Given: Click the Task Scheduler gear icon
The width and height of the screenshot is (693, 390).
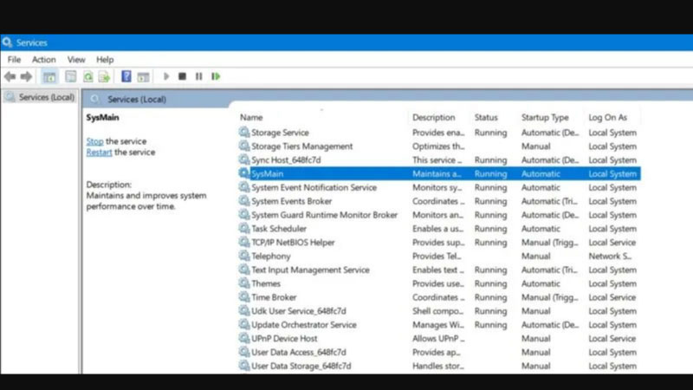Looking at the screenshot, I should pyautogui.click(x=244, y=228).
